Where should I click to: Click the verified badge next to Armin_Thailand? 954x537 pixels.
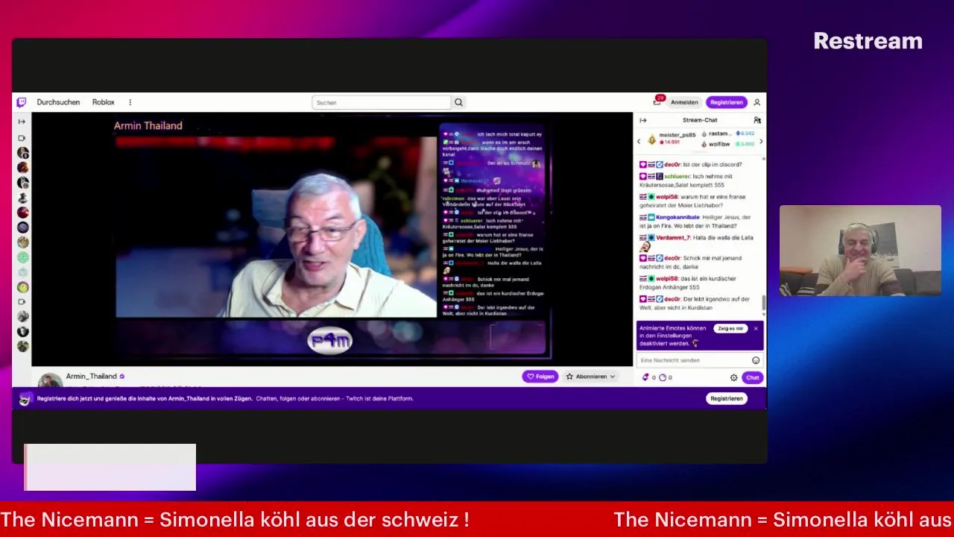coord(122,377)
